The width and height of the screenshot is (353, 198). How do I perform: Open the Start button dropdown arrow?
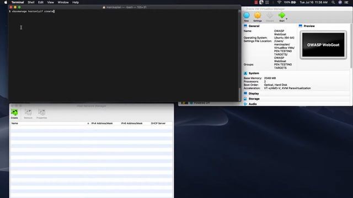pyautogui.click(x=287, y=19)
